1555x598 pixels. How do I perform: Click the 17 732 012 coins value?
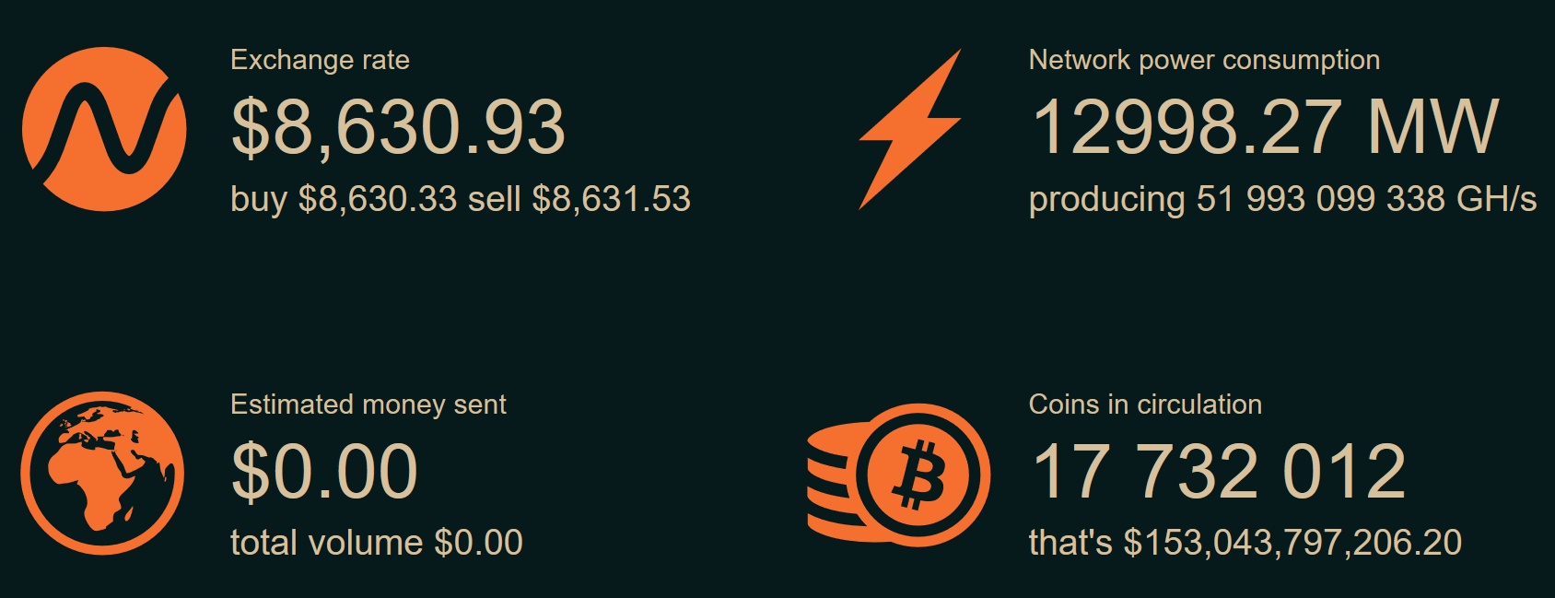pos(1219,472)
